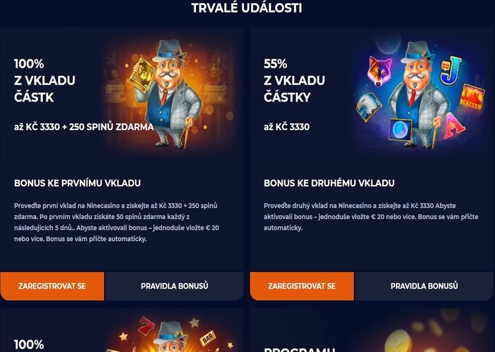Click the pink letter A symbol icon
495x352 pixels.
(454, 125)
